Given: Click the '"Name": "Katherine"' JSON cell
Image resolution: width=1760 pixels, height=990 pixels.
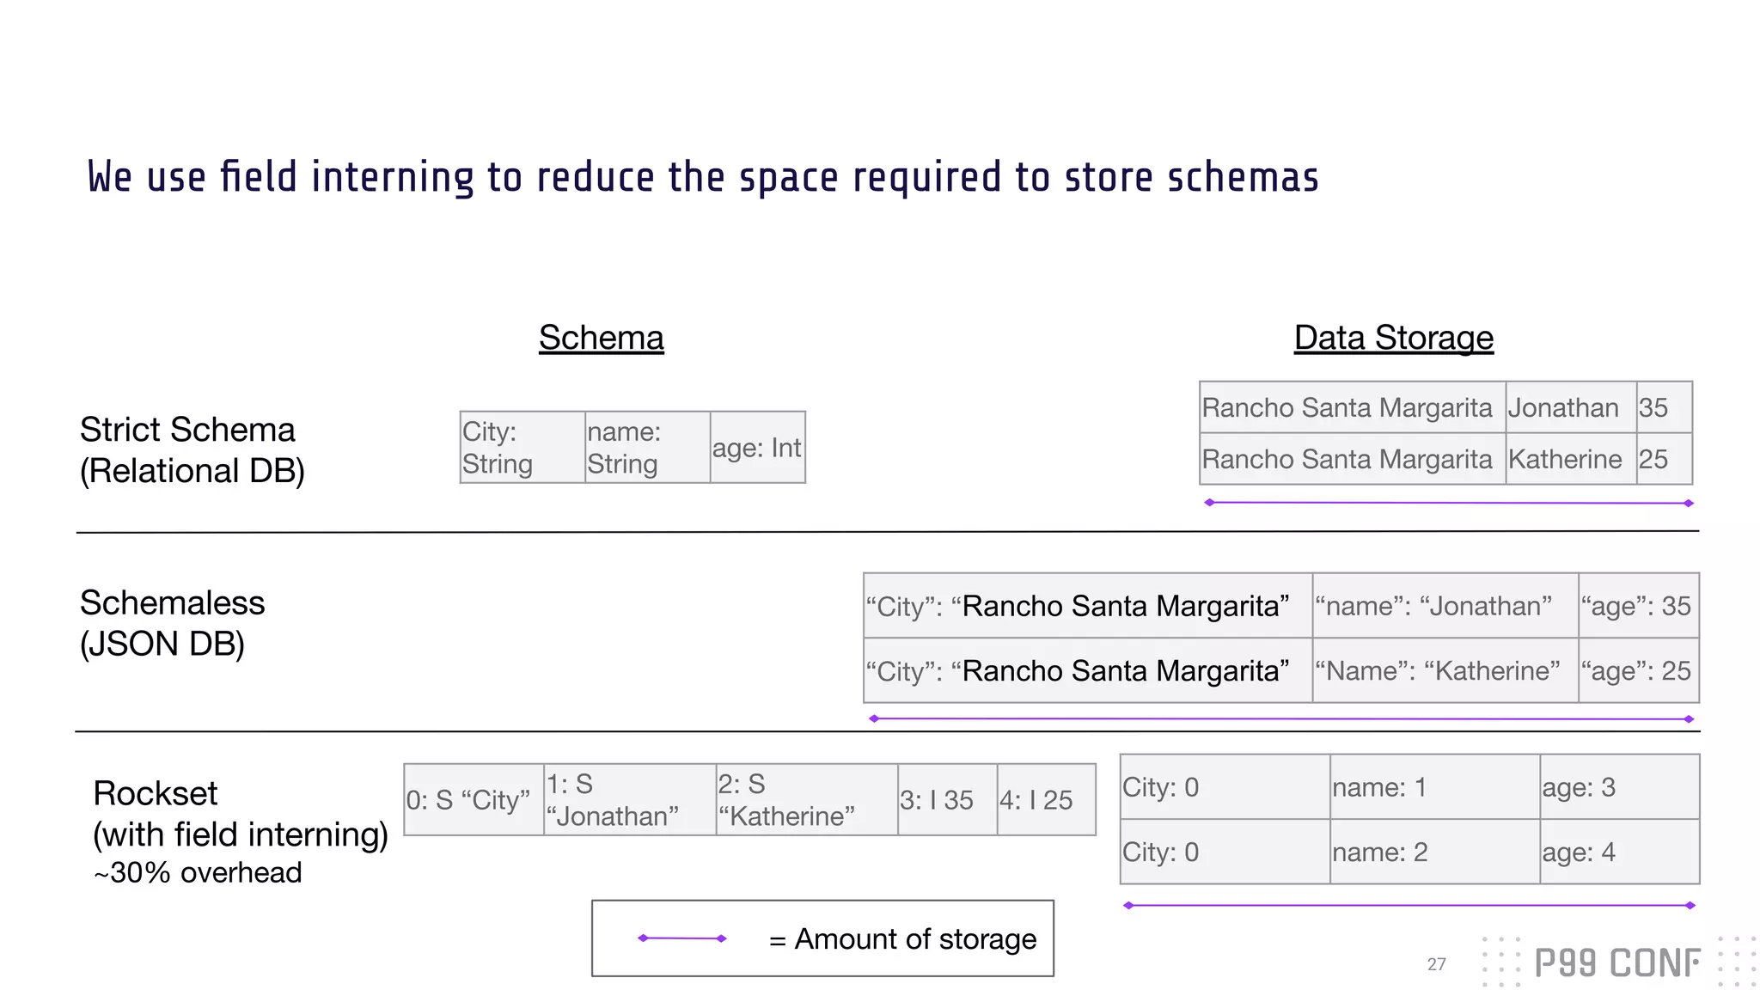Looking at the screenshot, I should 1445,670.
